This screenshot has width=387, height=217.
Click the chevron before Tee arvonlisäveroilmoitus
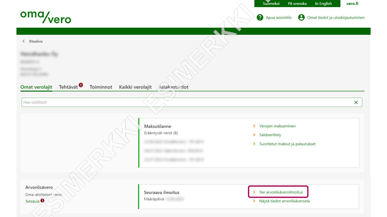pos(254,192)
